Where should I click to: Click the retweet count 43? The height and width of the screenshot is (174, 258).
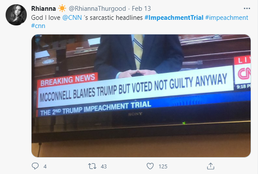[104, 167]
